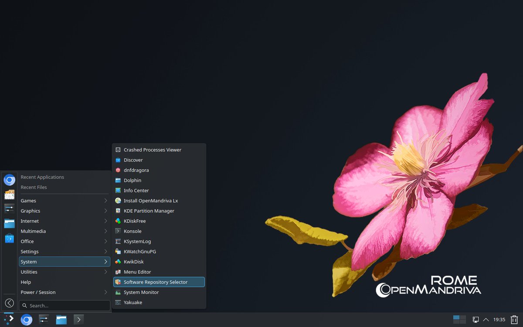
Task: Expand the Settings category
Action: coord(64,252)
